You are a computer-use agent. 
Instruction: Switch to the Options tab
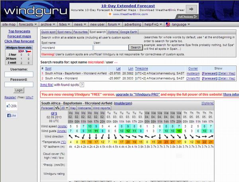113,32
